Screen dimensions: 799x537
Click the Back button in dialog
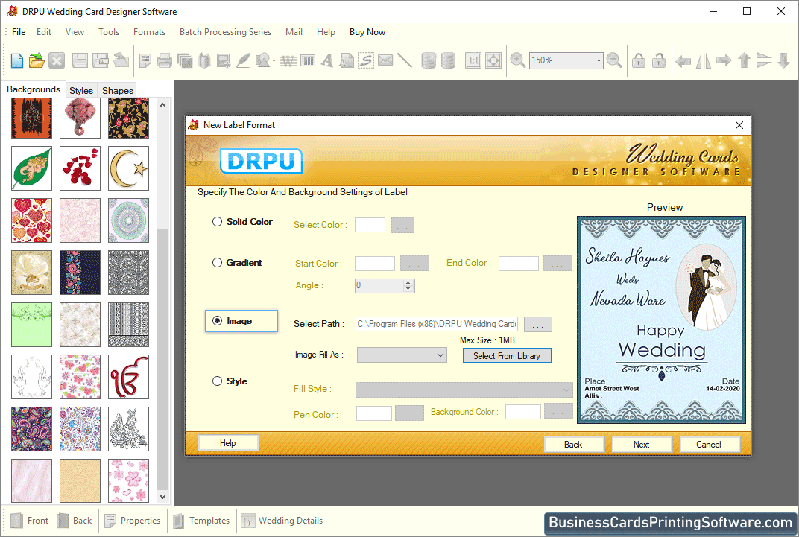click(x=573, y=445)
